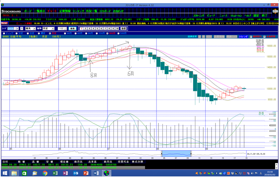Click the 検索 search button
The width and height of the screenshot is (279, 178).
tap(73, 29)
